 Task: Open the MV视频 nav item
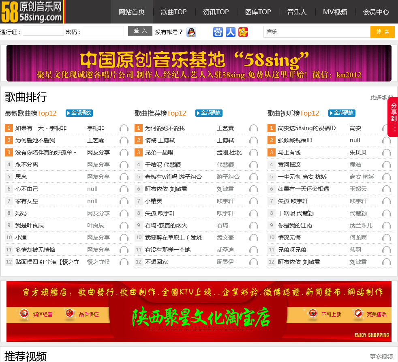click(335, 12)
